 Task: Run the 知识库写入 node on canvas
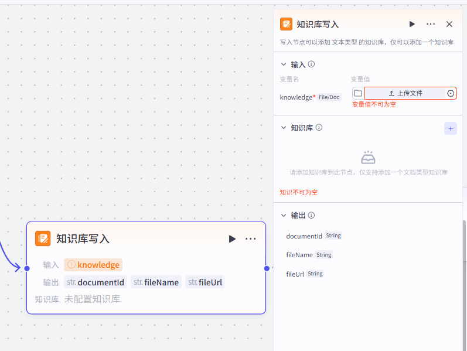232,238
